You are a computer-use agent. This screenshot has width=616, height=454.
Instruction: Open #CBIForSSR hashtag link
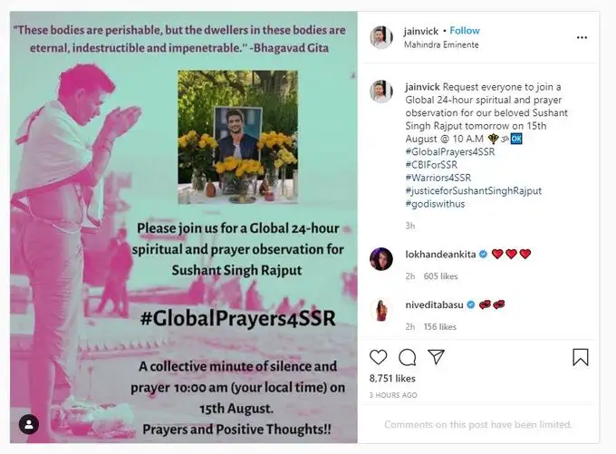coord(431,165)
